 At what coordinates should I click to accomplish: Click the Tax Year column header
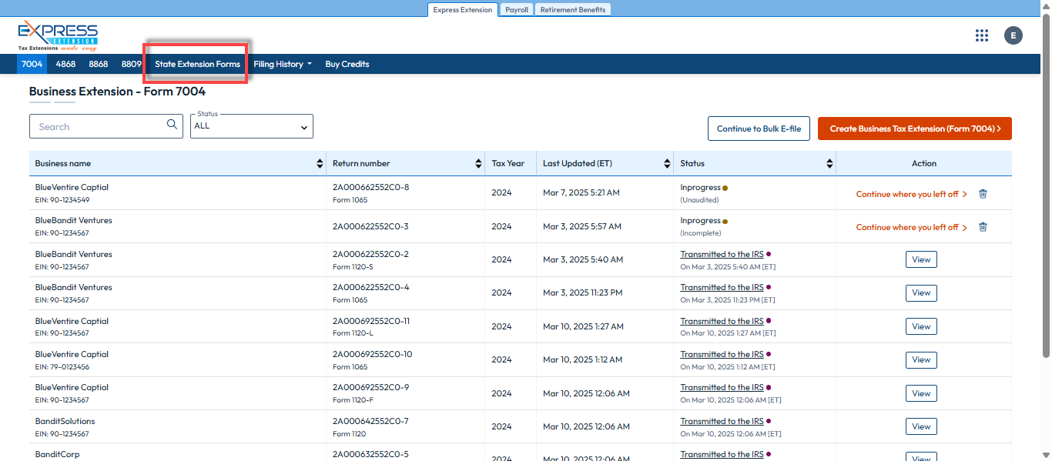click(x=508, y=163)
